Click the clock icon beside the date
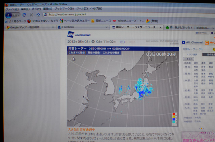The width and height of the screenshot is (215, 142). click(x=93, y=42)
